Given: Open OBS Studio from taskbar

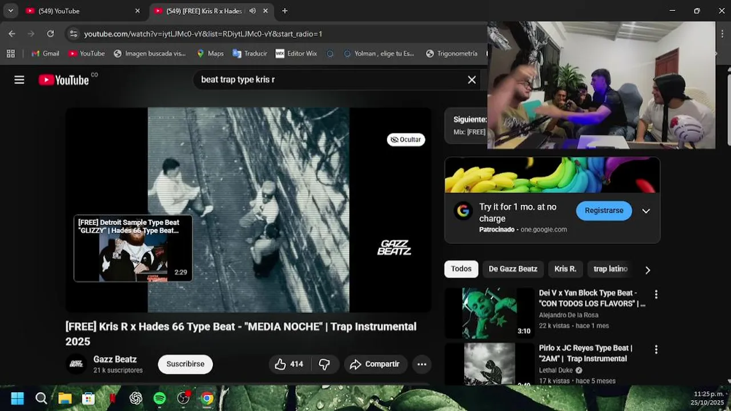Looking at the screenshot, I should 183,398.
